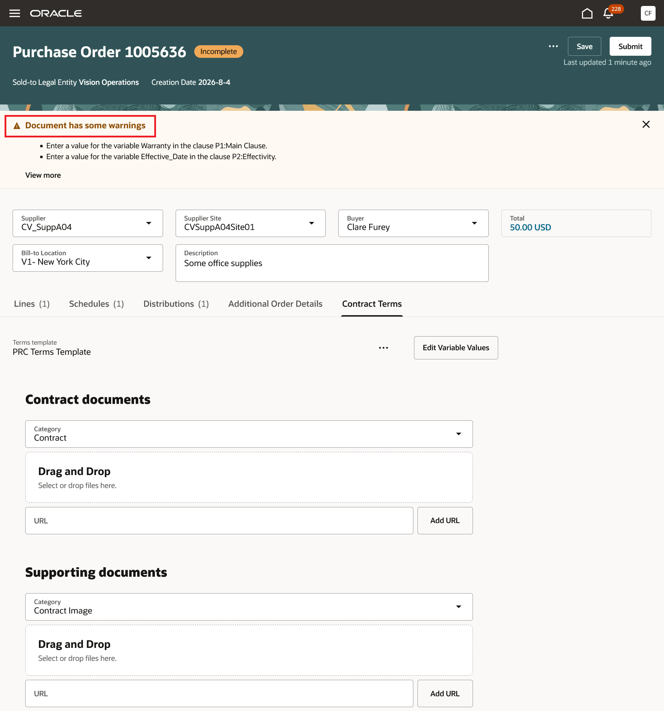Click the Effective_Date variable warning message

(161, 157)
